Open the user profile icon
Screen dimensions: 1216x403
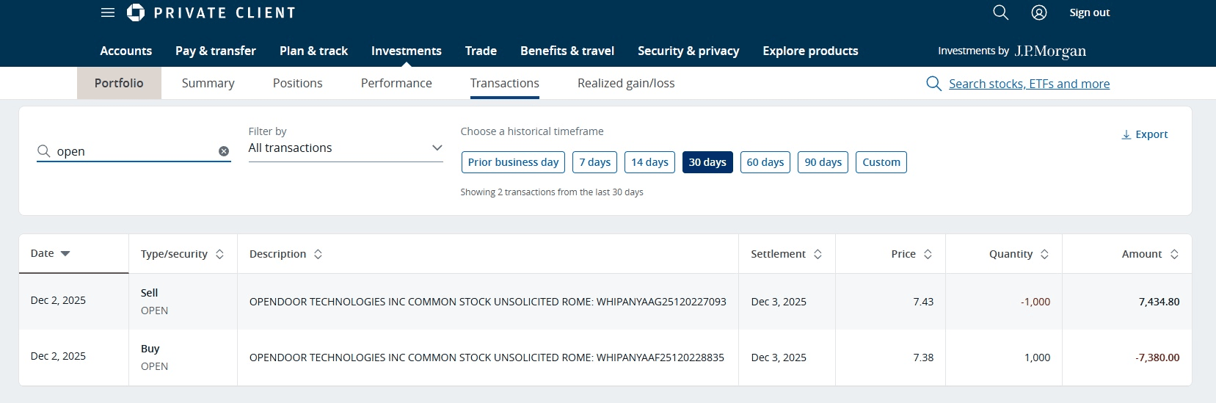click(x=1039, y=12)
